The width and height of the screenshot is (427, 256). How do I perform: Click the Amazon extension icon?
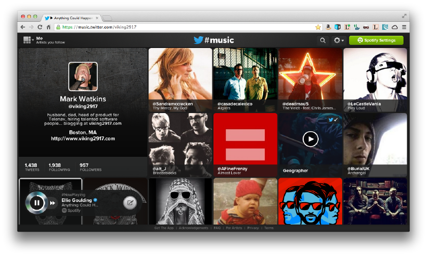pos(328,27)
